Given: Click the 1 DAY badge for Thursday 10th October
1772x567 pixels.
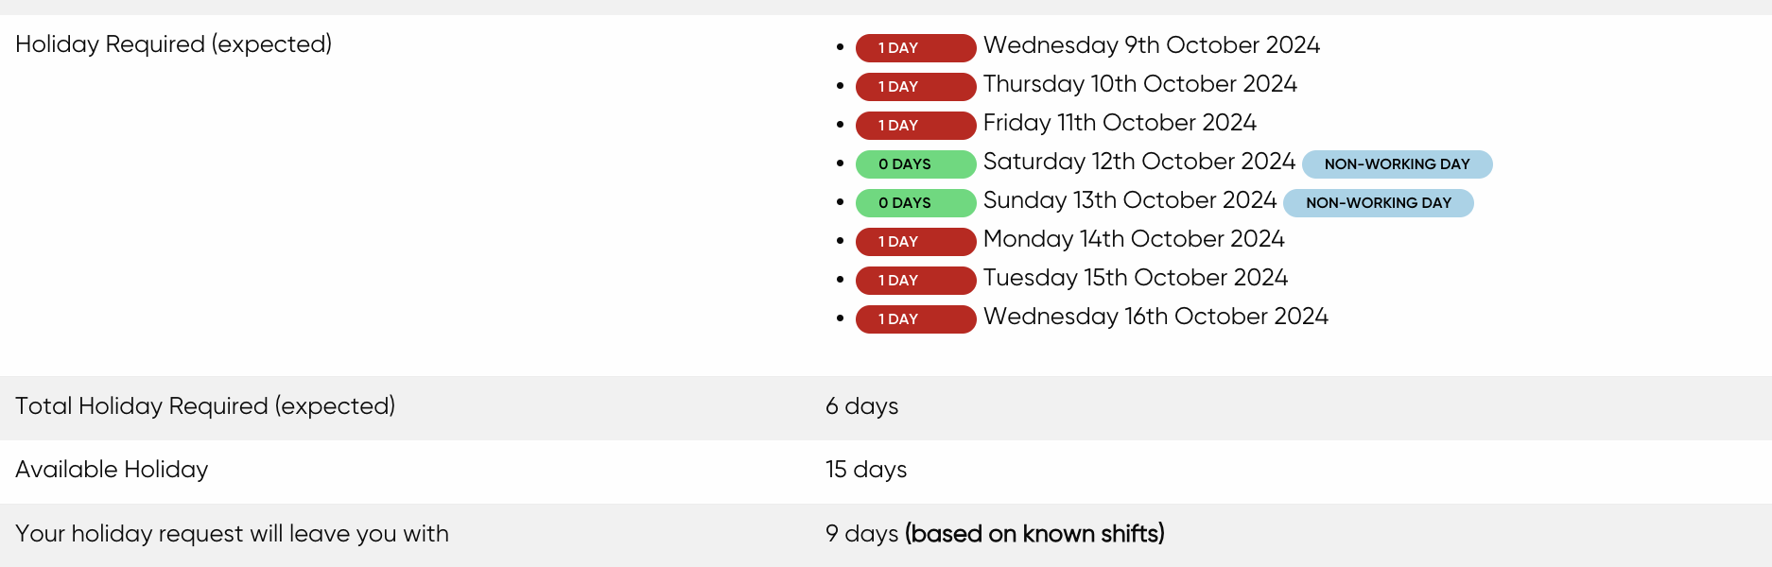Looking at the screenshot, I should pos(915,87).
